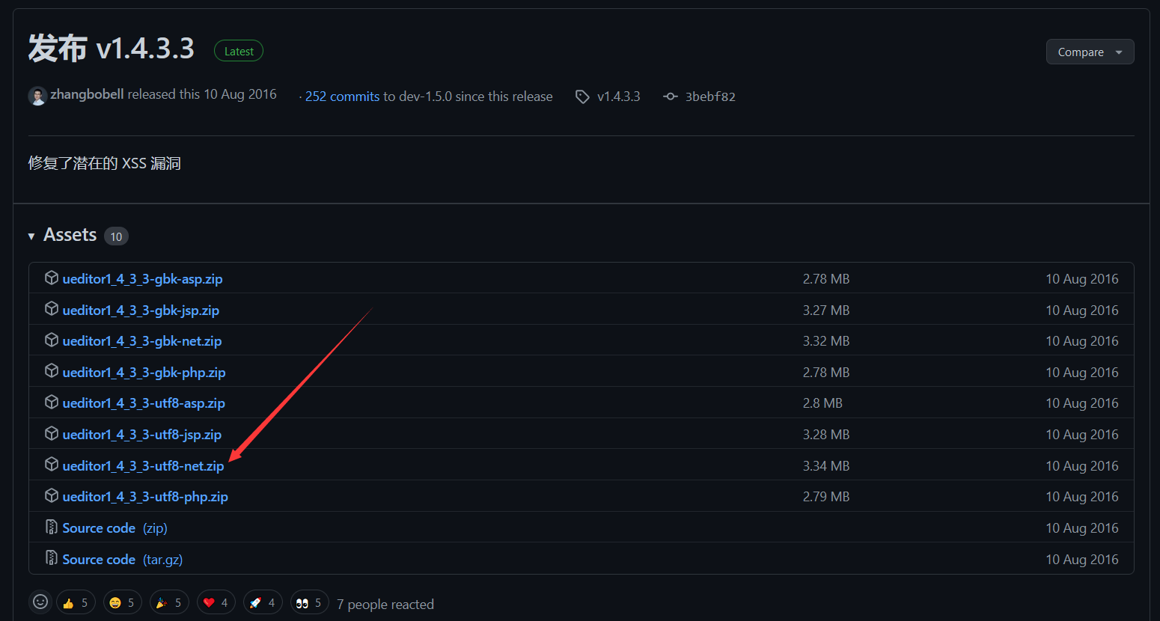The height and width of the screenshot is (621, 1160).
Task: Click the 2.8 MB file size
Action: pyautogui.click(x=822, y=403)
